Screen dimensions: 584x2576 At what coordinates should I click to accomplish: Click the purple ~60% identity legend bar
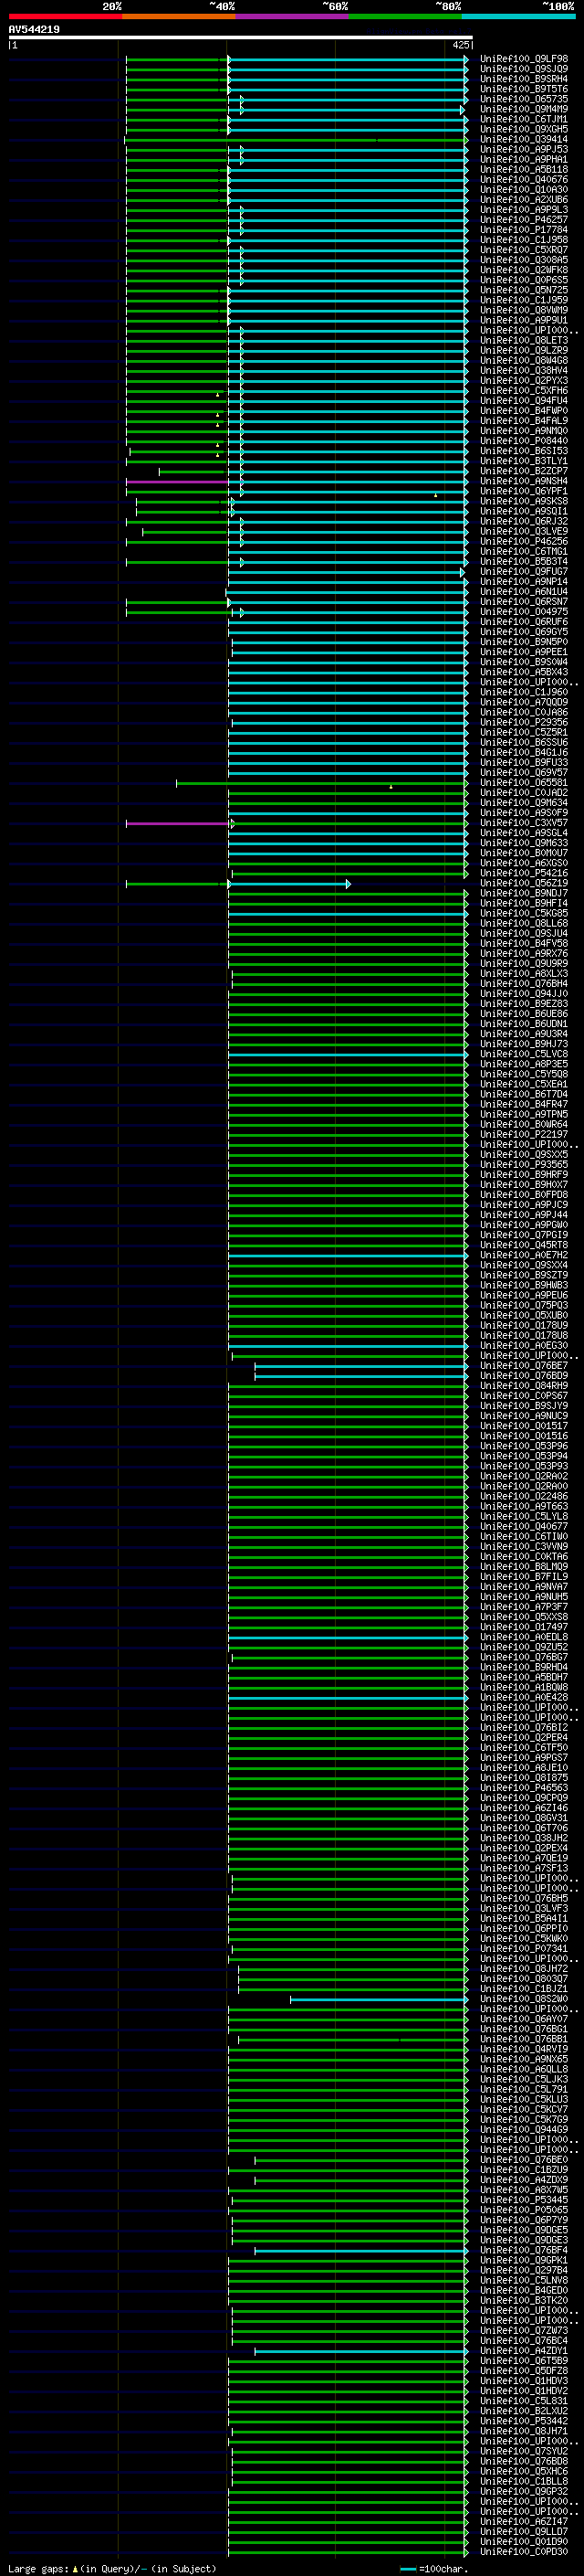click(x=293, y=16)
